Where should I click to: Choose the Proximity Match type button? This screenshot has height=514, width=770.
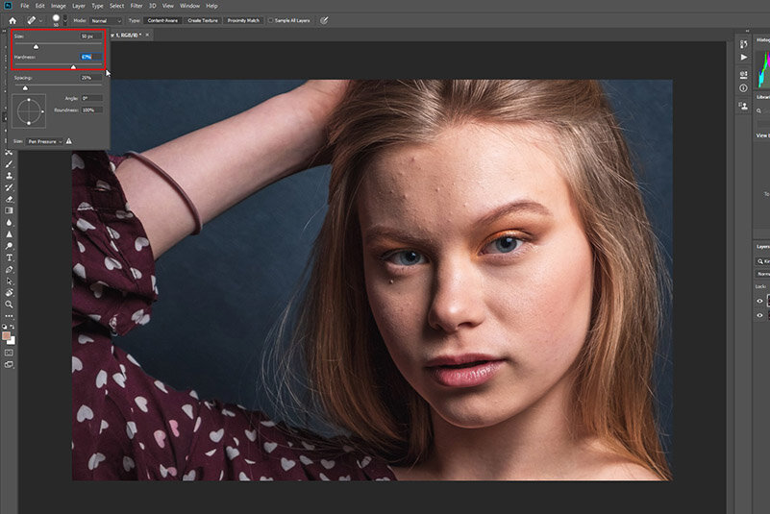pyautogui.click(x=243, y=20)
